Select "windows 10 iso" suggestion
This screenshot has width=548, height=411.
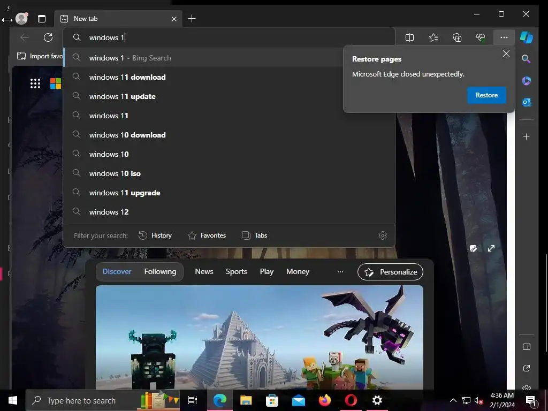coord(229,173)
